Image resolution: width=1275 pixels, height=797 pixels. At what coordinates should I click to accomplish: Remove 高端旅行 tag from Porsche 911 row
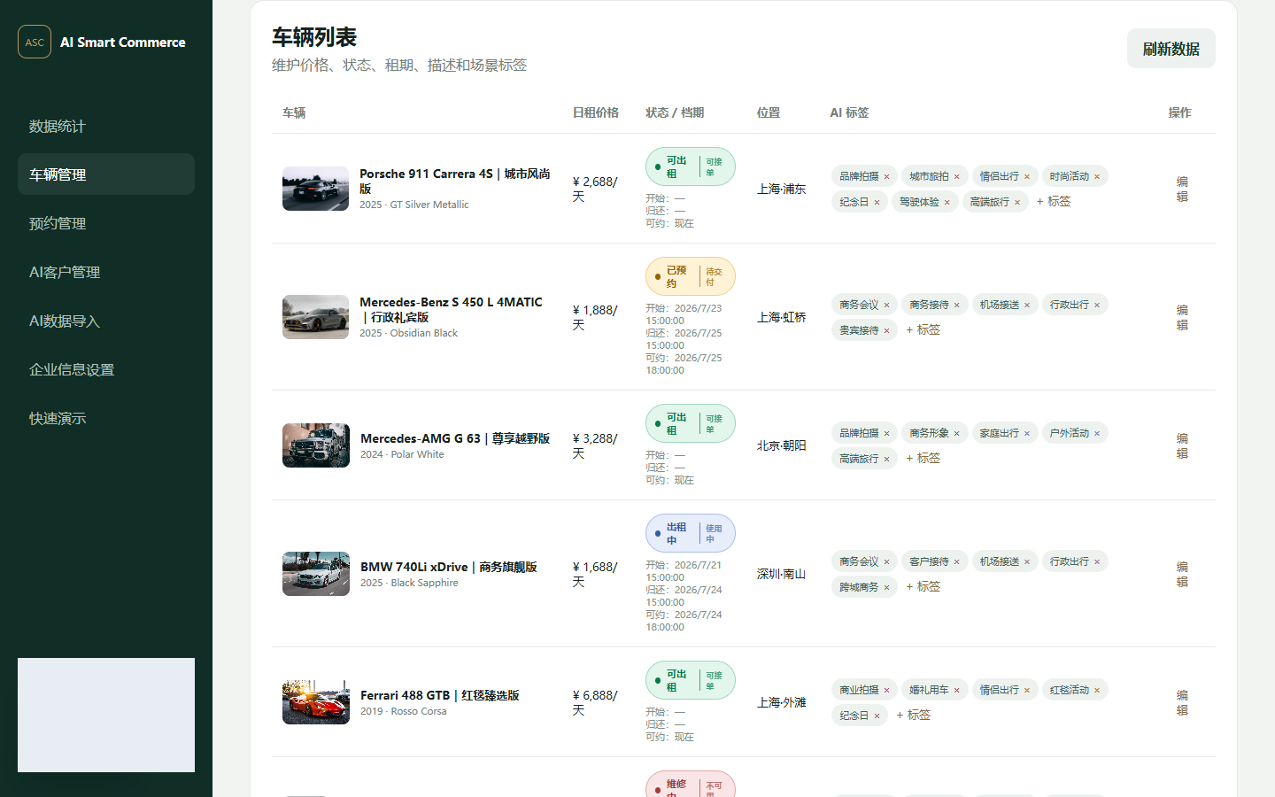1017,202
